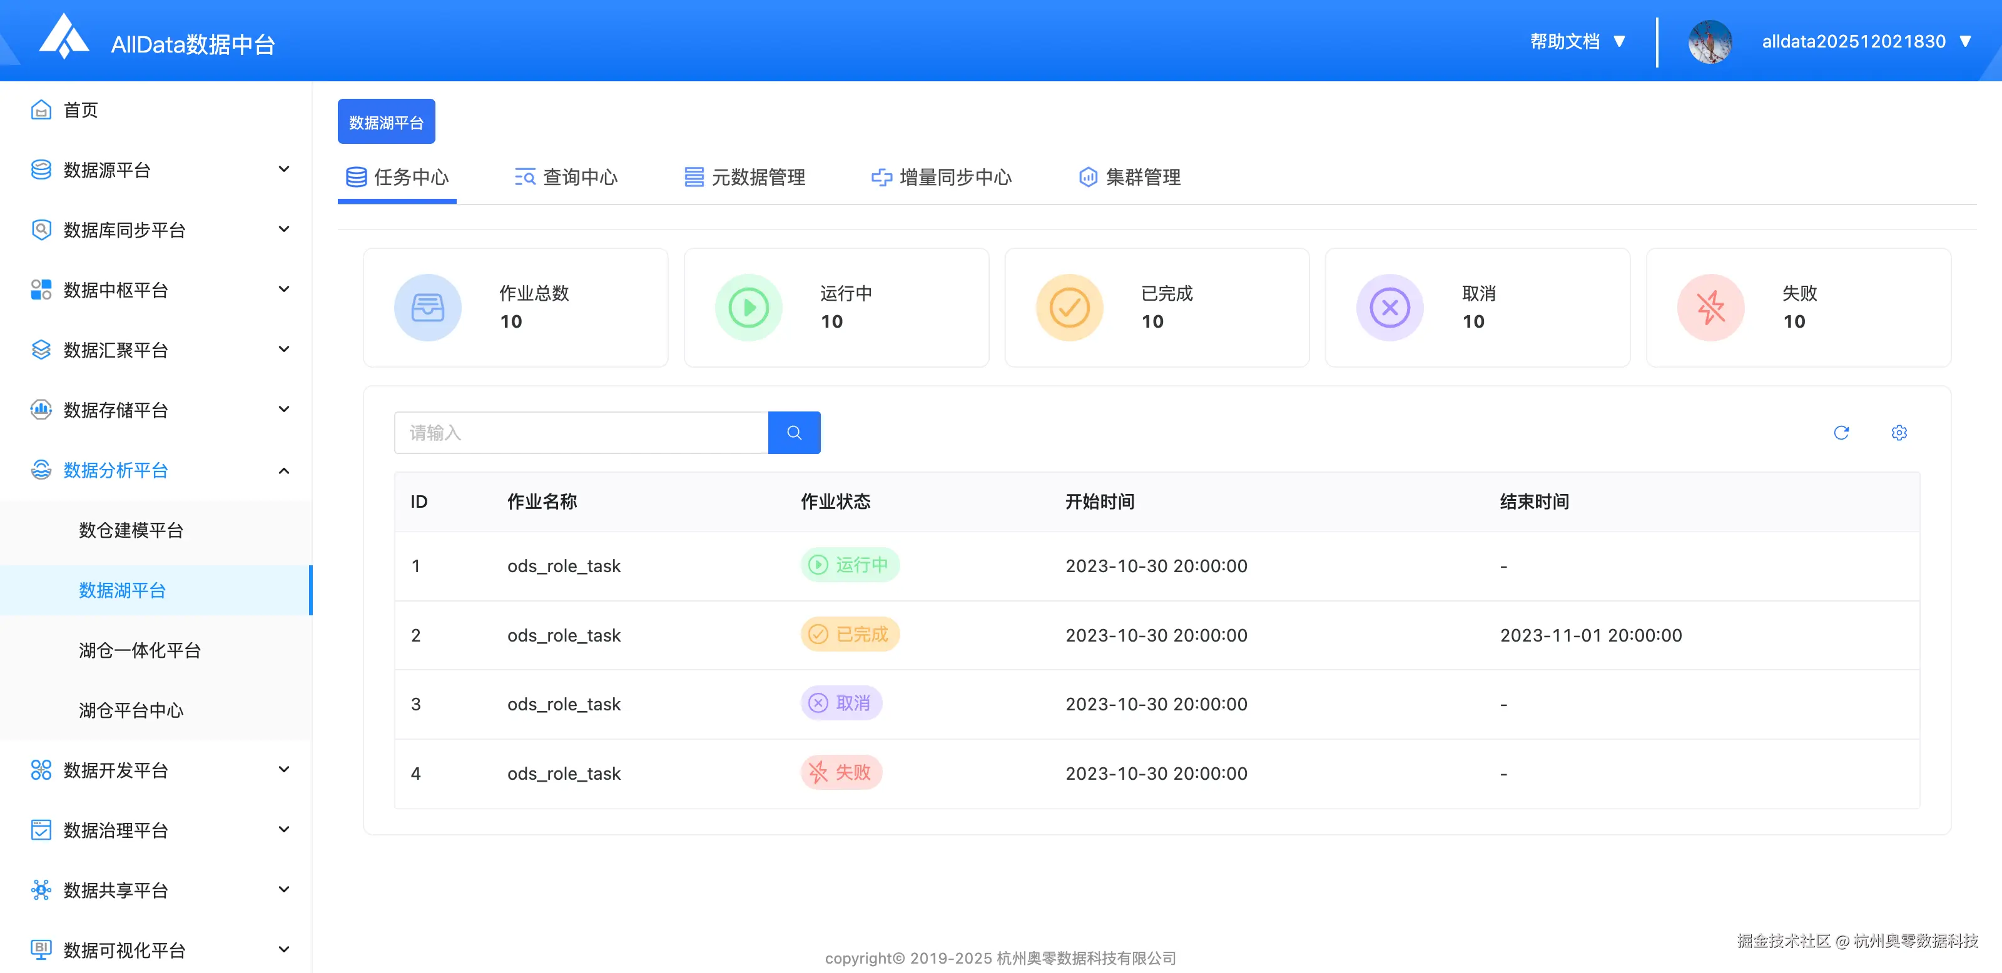Switch to the 查询中心 tab

[566, 177]
